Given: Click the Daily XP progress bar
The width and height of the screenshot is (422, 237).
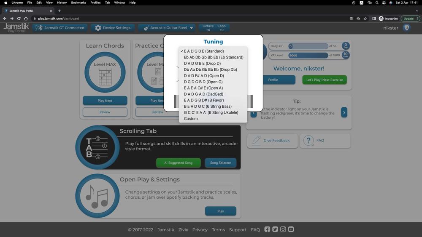Looking at the screenshot, I should pos(308,46).
